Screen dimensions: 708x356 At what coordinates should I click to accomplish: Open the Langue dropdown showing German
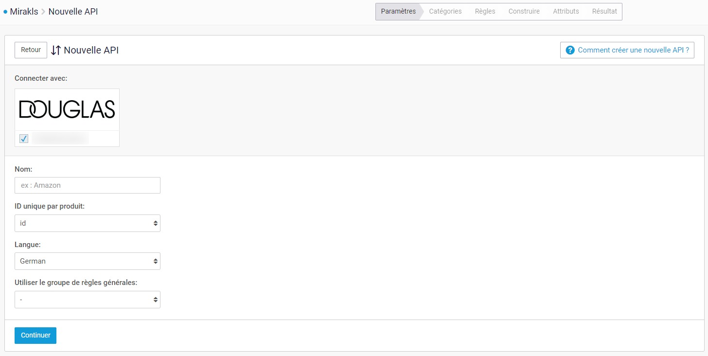click(x=88, y=261)
